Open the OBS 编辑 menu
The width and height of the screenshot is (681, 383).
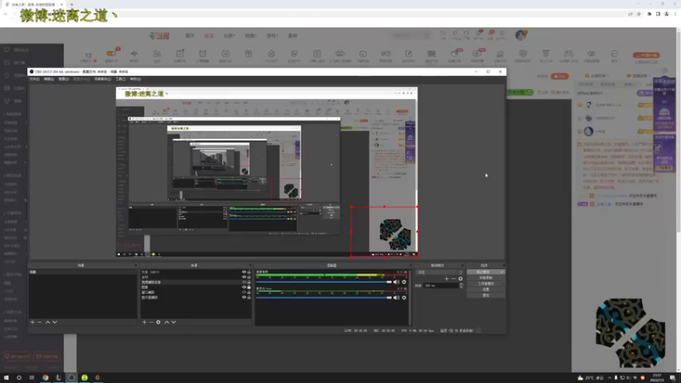(x=49, y=79)
